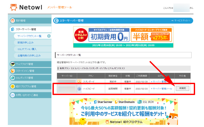The image size is (204, 127).
Task: Select 各種特典のお申し込み submenu
Action: pyautogui.click(x=33, y=56)
